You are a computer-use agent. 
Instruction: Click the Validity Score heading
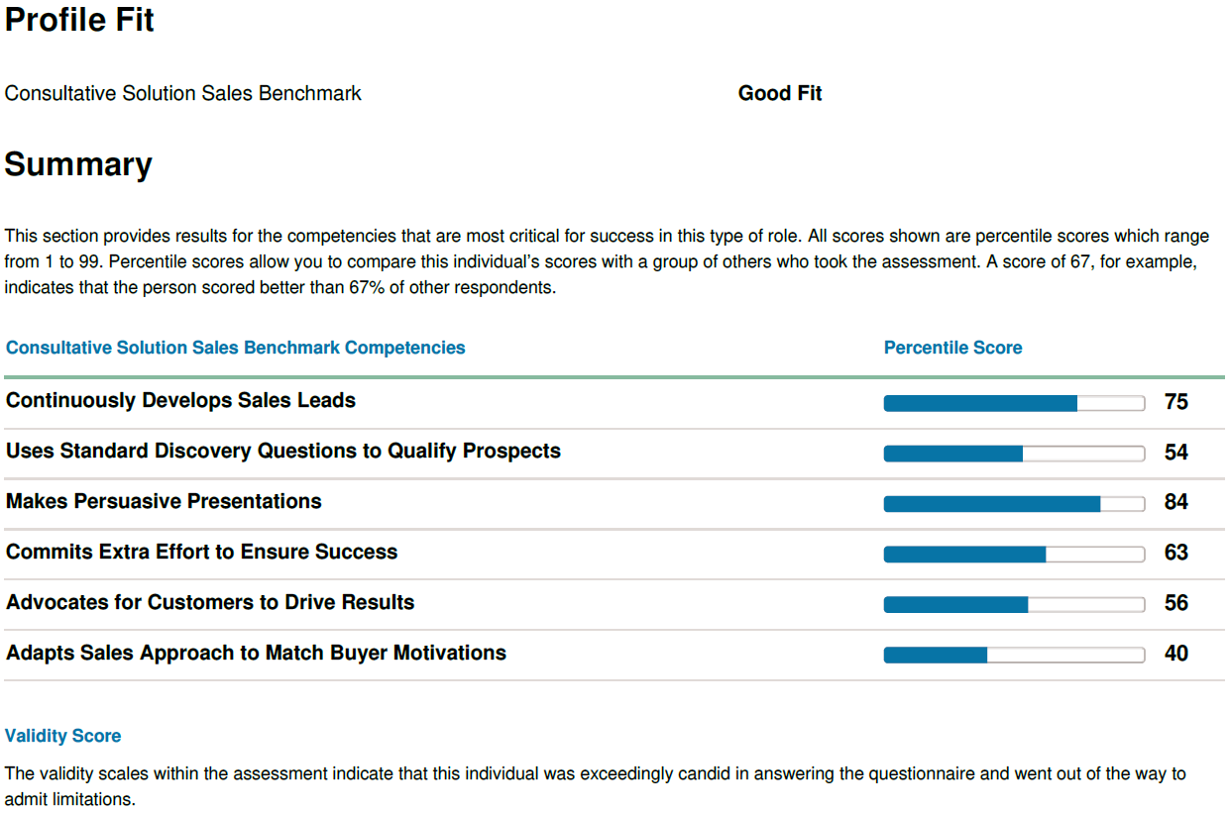point(62,736)
